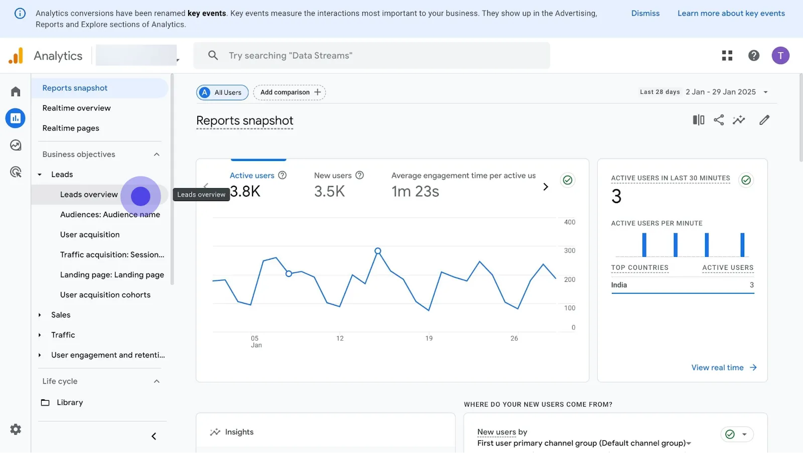
Task: Click the green check icon on metrics card
Action: coord(568,180)
